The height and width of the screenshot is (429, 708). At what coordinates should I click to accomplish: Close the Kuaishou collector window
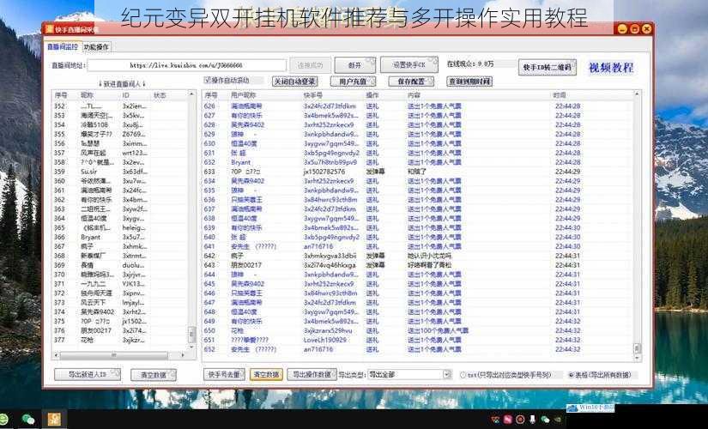(646, 29)
